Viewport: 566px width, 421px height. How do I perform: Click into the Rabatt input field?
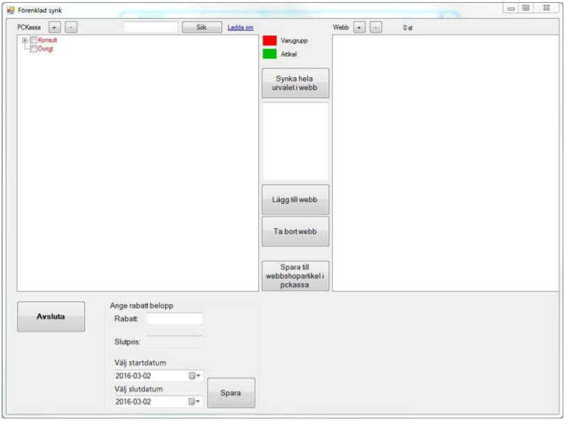(x=175, y=319)
